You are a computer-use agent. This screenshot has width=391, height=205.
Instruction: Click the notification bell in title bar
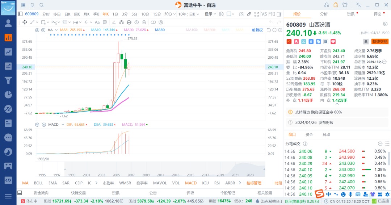pyautogui.click(x=33, y=5)
